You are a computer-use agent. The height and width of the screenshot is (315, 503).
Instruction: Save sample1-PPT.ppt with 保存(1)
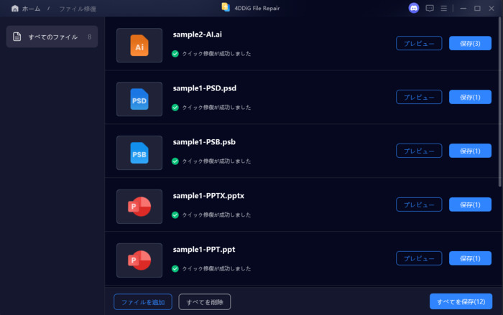pos(470,258)
